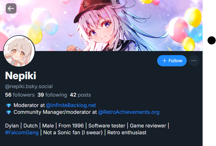The width and height of the screenshot is (216, 146).
Task: Open the @RetroAchievements.org mention link
Action: [x=129, y=112]
